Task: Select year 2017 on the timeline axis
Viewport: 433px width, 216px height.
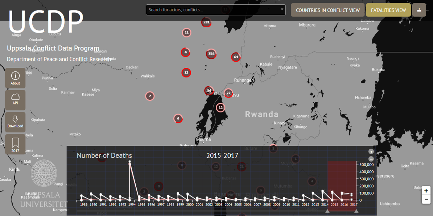Action: (x=354, y=205)
